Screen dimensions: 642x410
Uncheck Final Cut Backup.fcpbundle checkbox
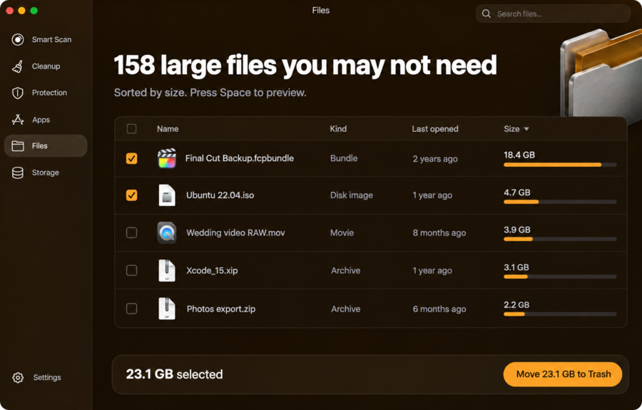[131, 158]
